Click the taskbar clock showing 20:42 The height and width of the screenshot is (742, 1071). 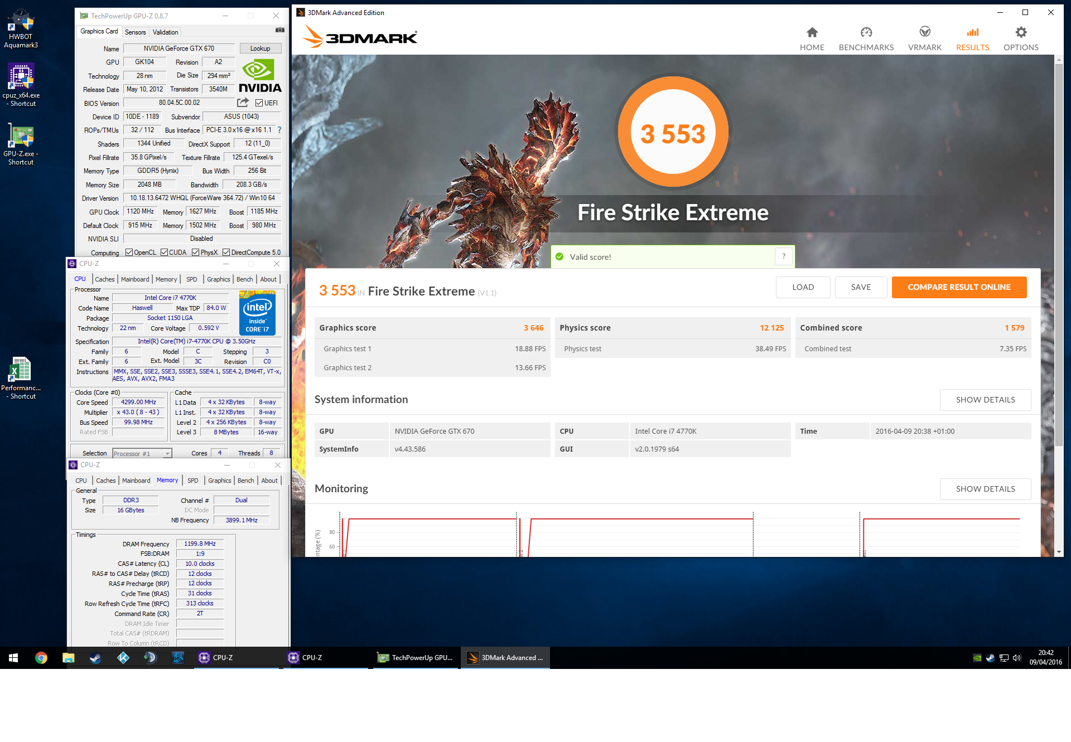pyautogui.click(x=1045, y=658)
